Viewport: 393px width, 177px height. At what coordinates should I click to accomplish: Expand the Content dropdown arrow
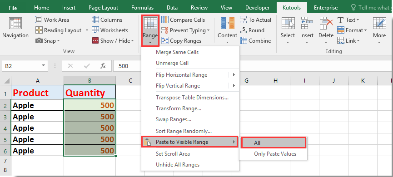tap(227, 42)
